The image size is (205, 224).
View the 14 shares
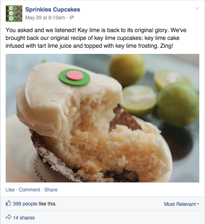24,218
